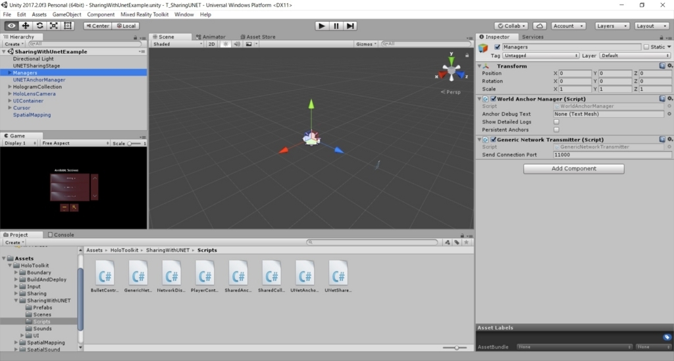
Task: Click the Add Component button
Action: (x=573, y=169)
